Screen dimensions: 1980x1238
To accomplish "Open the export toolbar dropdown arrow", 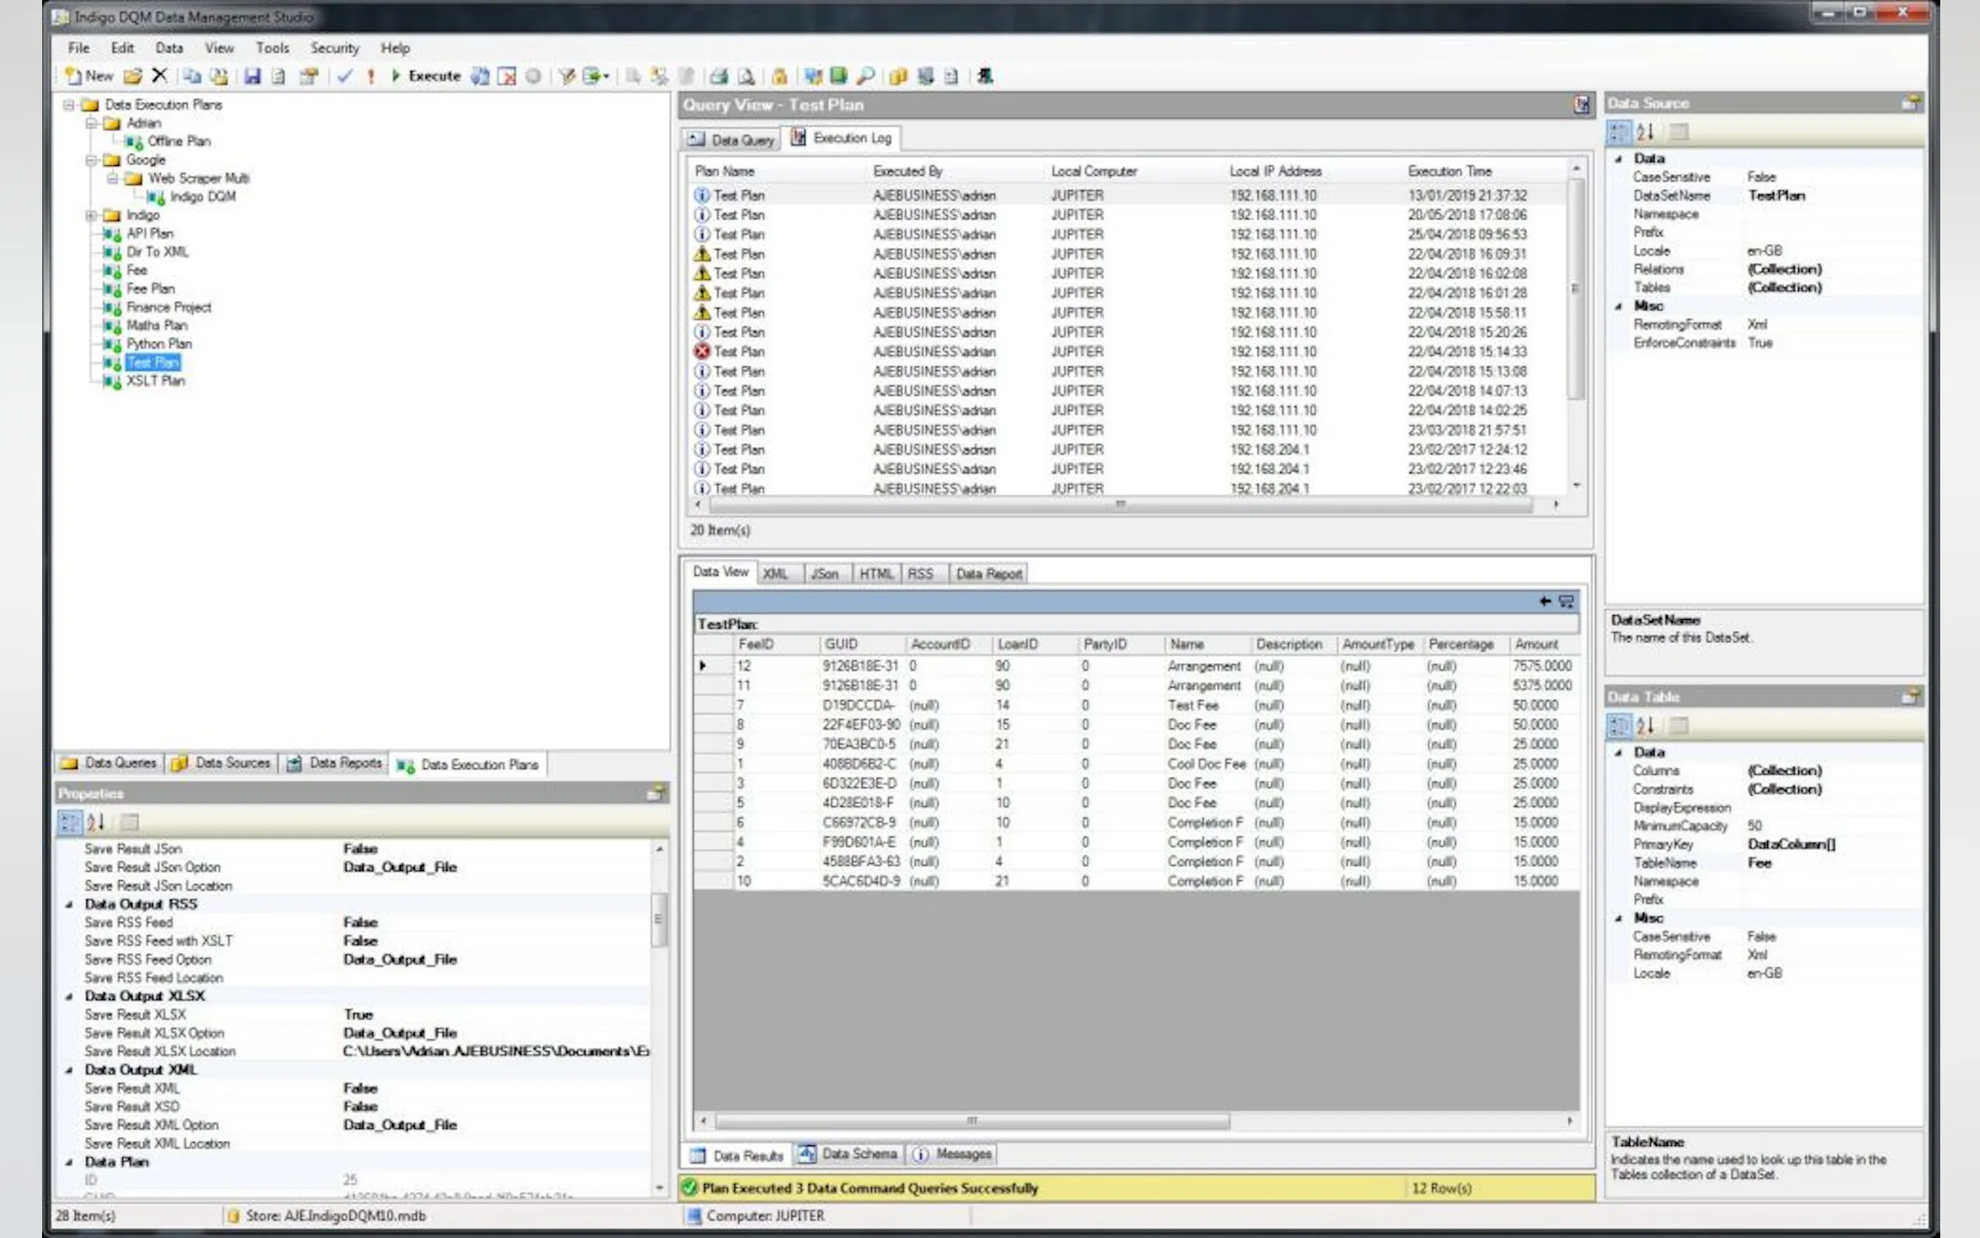I will coord(606,76).
